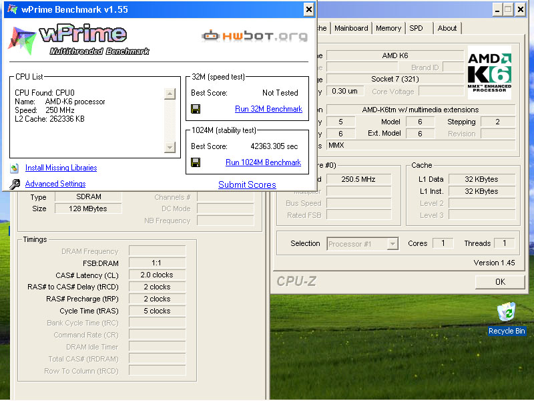Switch to the Mainboard tab in CPU-Z
The image size is (534, 401).
point(351,28)
